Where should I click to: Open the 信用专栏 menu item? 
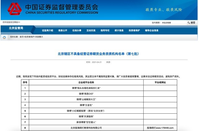point(105,30)
